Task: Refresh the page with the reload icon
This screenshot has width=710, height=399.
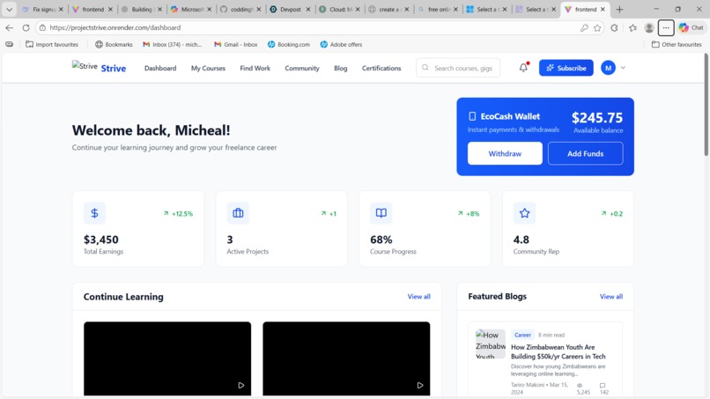Action: click(26, 27)
